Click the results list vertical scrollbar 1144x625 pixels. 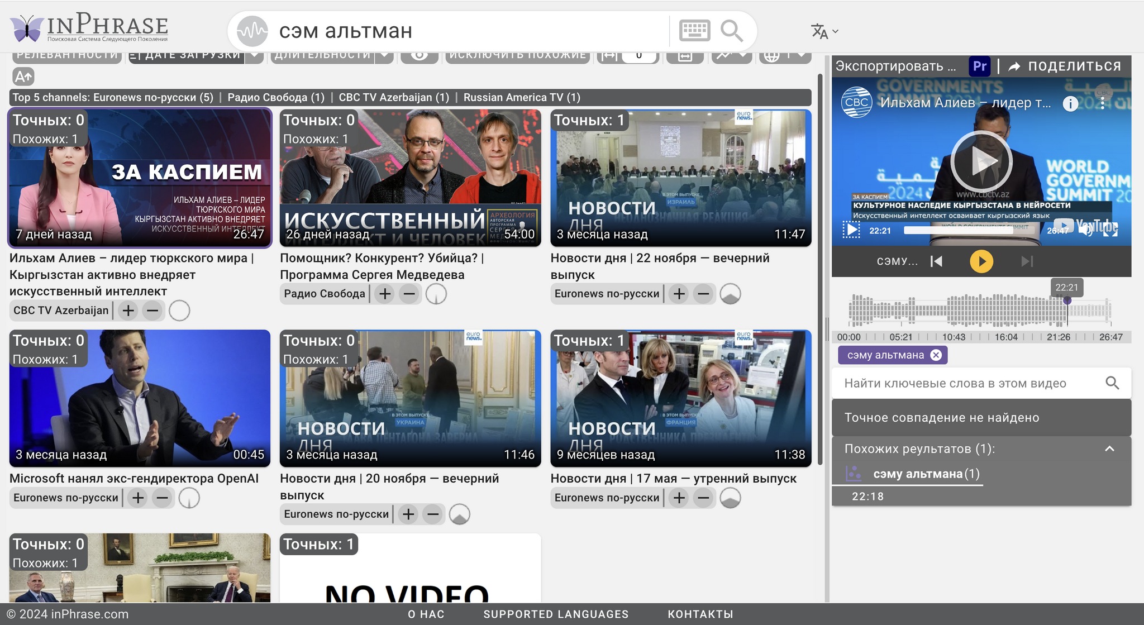coord(820,268)
